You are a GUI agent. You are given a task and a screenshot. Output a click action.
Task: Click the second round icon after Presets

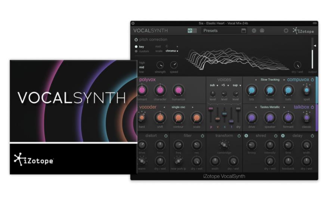tap(262, 31)
